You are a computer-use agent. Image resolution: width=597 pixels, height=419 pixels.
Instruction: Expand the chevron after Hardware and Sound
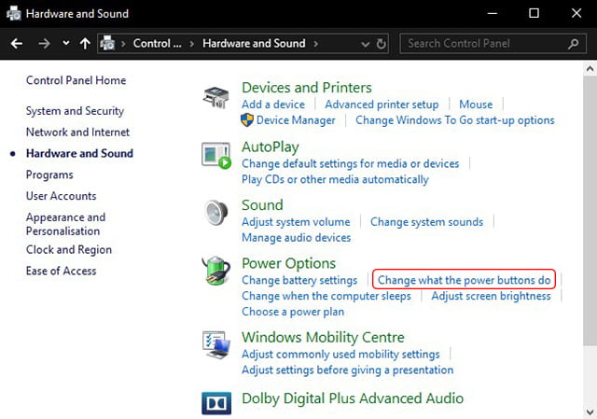(x=315, y=44)
